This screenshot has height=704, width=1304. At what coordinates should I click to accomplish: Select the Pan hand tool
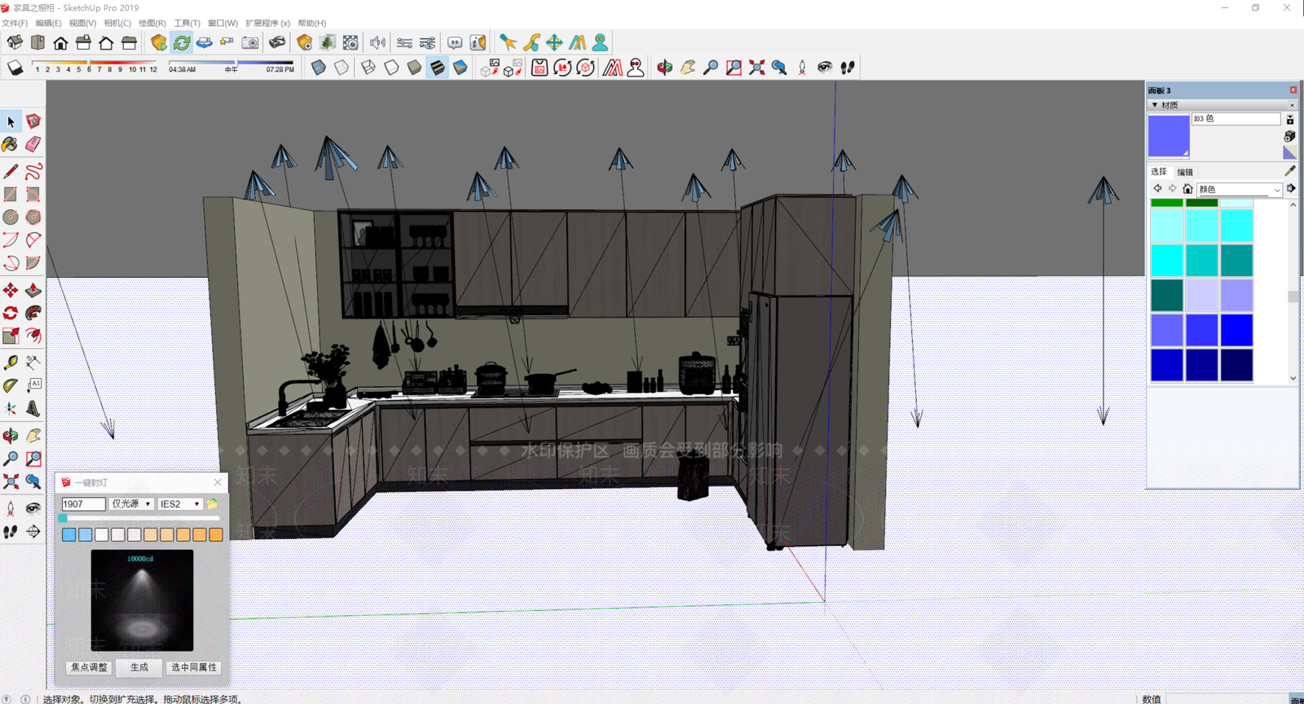33,436
